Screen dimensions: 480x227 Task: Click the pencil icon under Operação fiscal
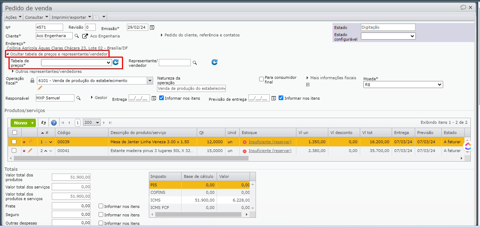(40, 88)
